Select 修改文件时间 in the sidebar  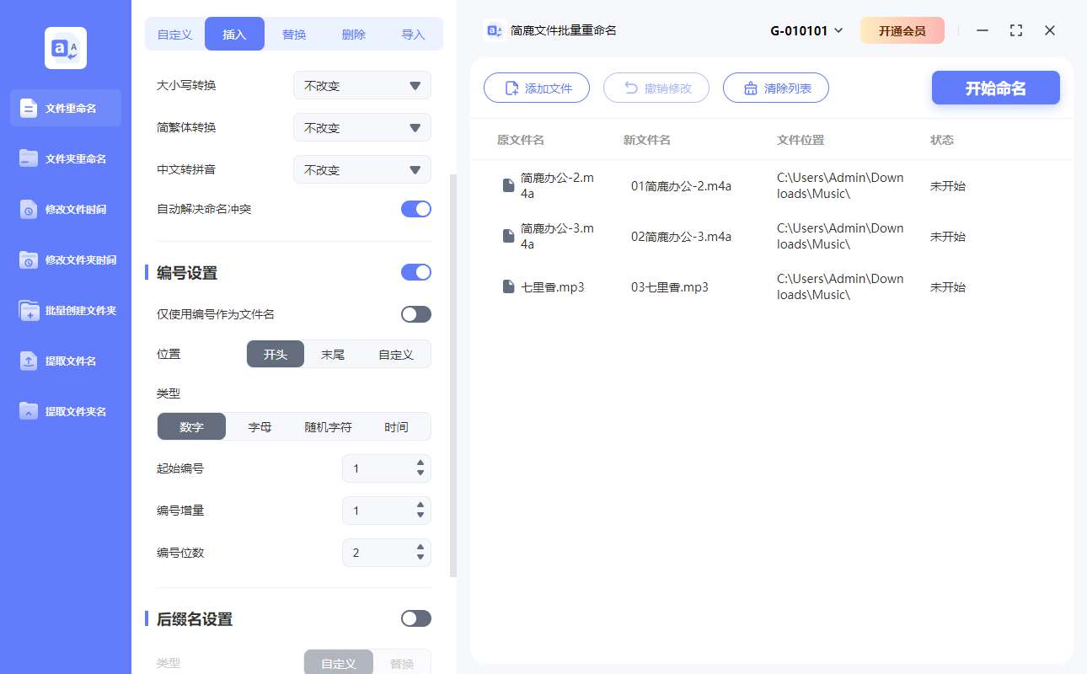(x=65, y=209)
